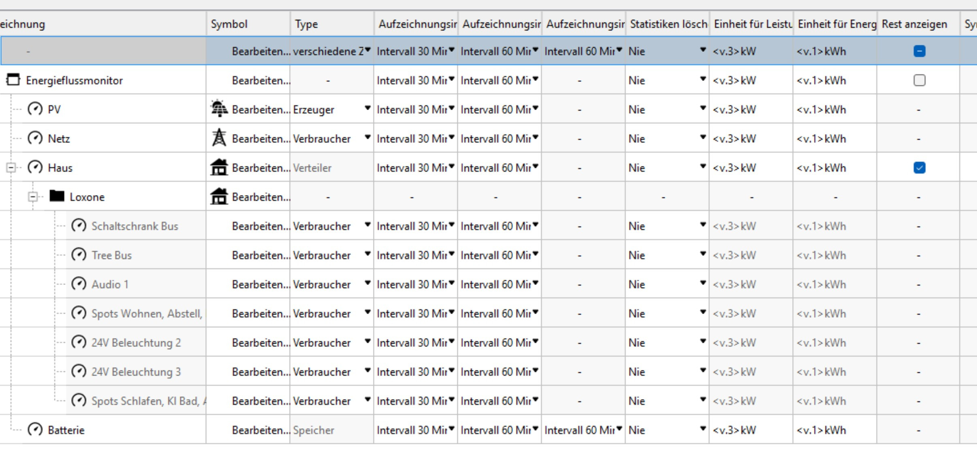
Task: Open Statistiken löschen dropdown for Netz
Action: (x=703, y=138)
